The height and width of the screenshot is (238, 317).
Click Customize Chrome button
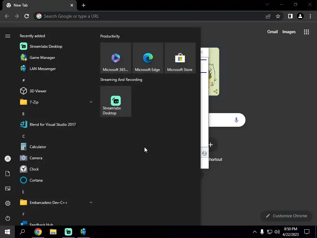287,216
